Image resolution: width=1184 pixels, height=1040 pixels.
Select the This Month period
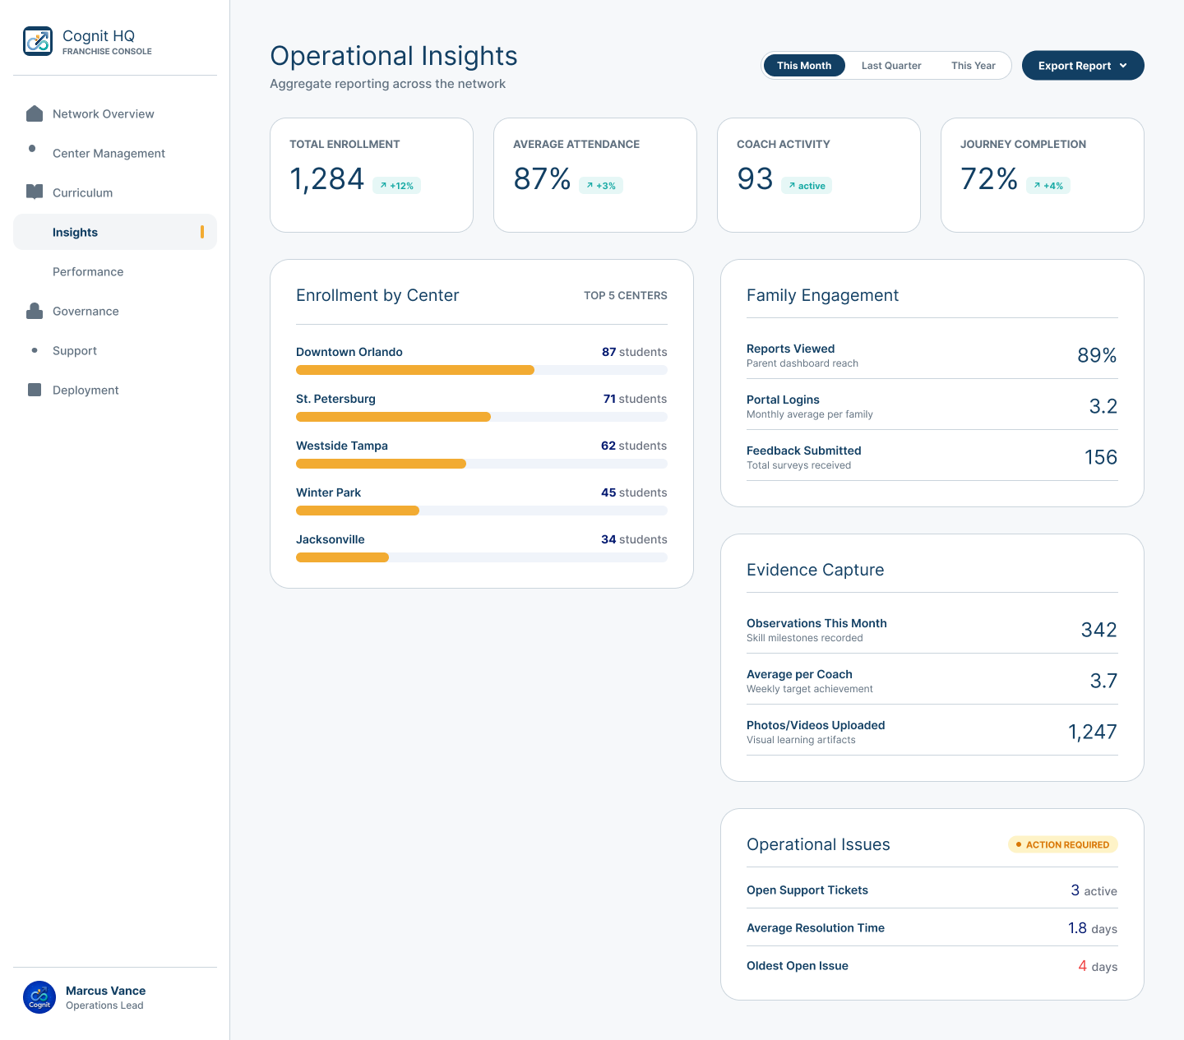(804, 66)
